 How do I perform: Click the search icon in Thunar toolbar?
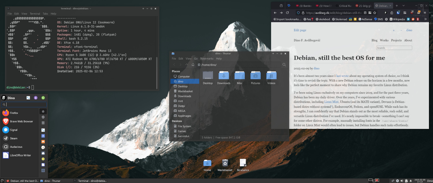click(284, 65)
